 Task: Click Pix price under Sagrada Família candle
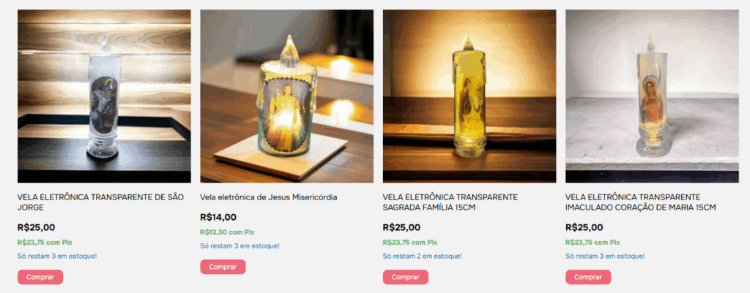coord(410,243)
